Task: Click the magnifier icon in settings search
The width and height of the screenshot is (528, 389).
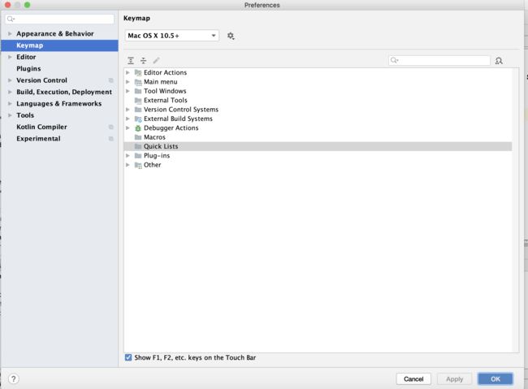Action: click(11, 19)
